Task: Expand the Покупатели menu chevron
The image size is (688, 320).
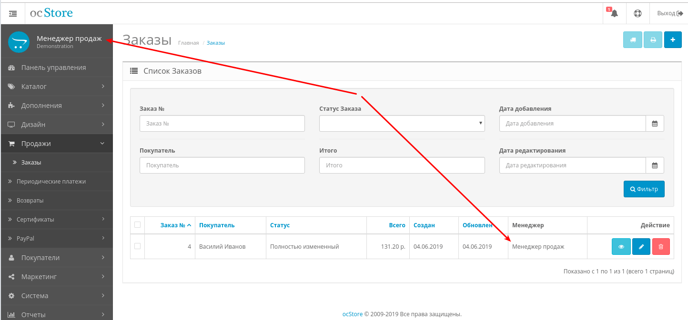Action: [103, 258]
